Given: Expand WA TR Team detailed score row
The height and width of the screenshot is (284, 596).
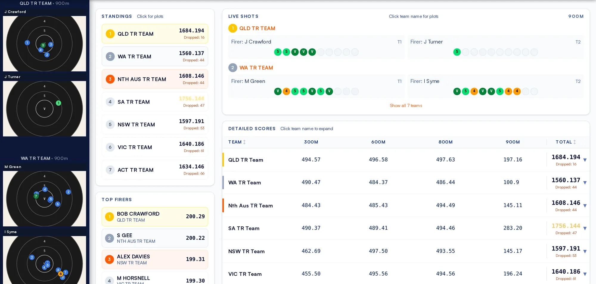Looking at the screenshot, I should tap(406, 183).
